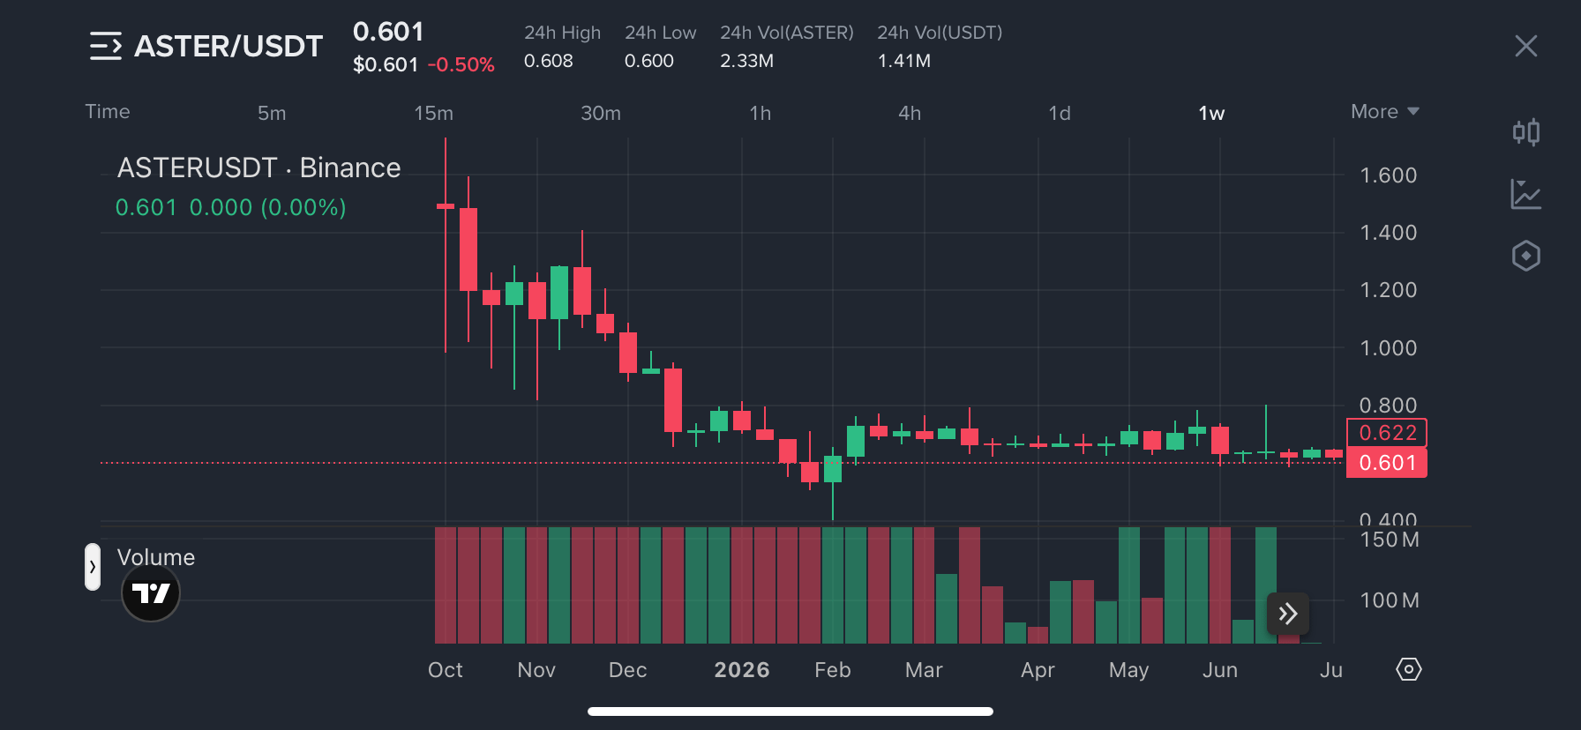Screen dimensions: 1581x730
Task: Click the Jun label on time axis
Action: point(1220,670)
